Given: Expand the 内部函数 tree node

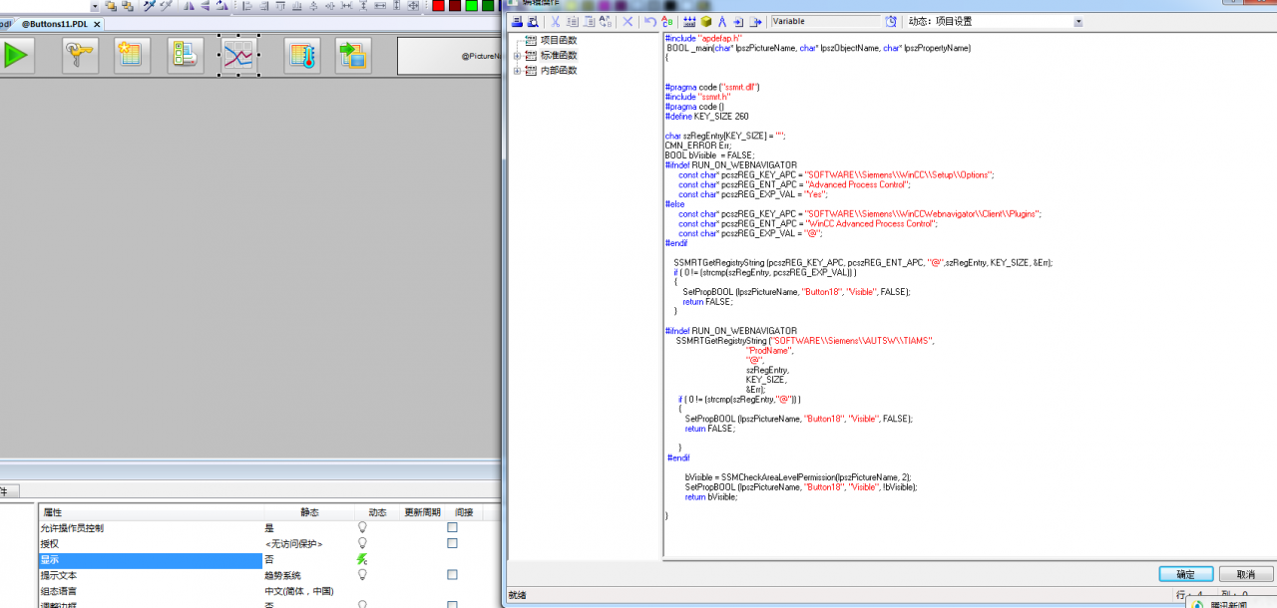Looking at the screenshot, I should 518,71.
